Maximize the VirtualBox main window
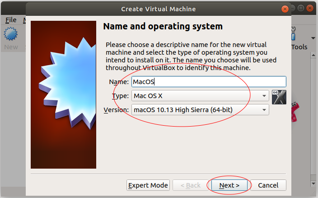Viewport: 318px width, 198px height. tap(301, 8)
